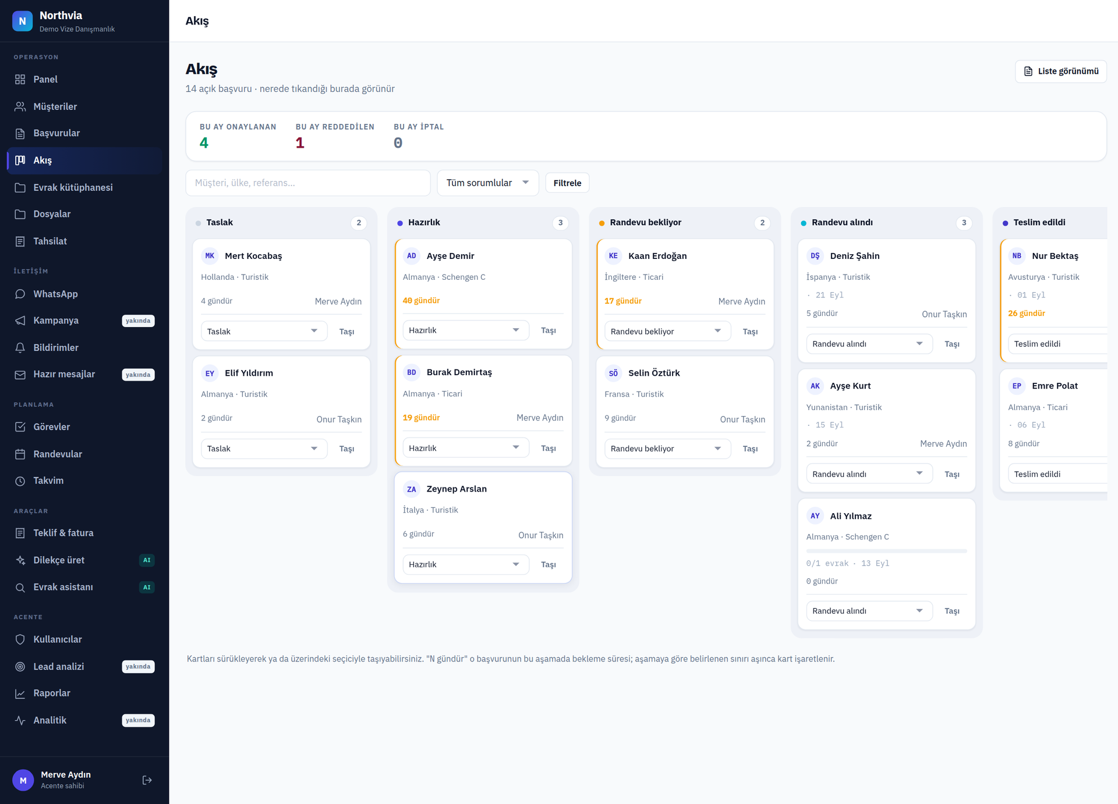The width and height of the screenshot is (1118, 804).
Task: Open WhatsApp chat icon in sidebar
Action: (x=20, y=294)
